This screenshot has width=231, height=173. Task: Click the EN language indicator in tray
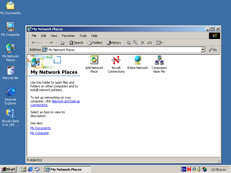pyautogui.click(x=184, y=169)
